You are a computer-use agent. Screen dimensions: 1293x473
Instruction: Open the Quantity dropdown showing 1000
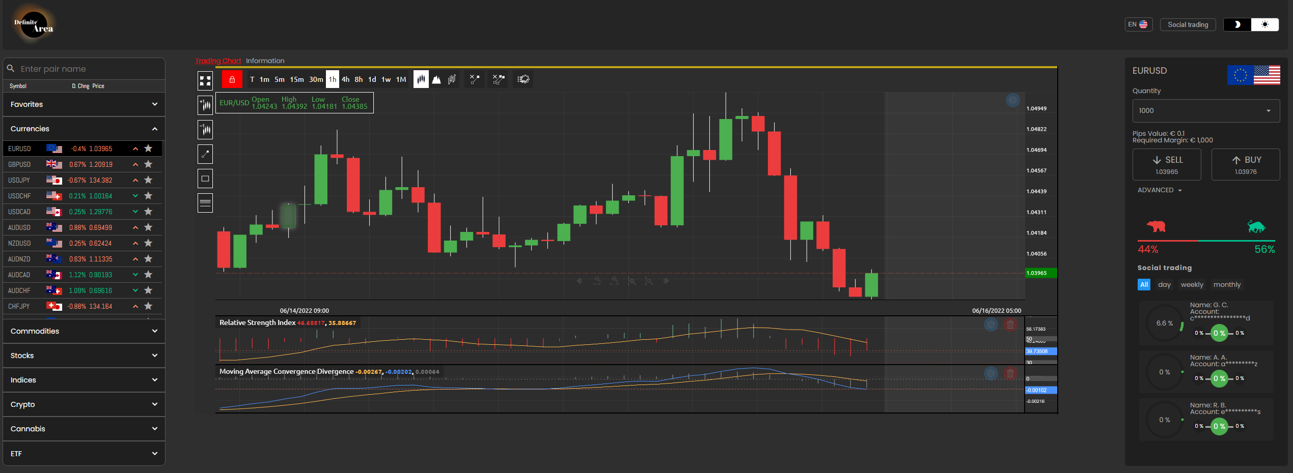point(1205,111)
